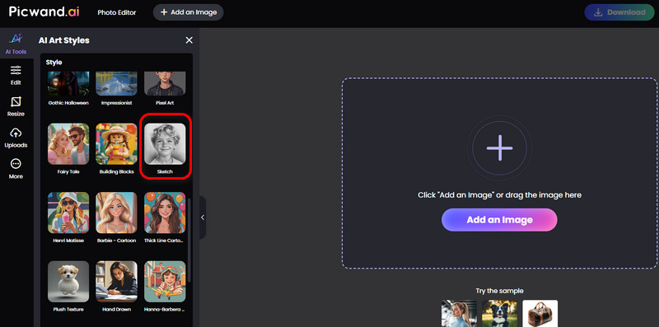659x327 pixels.
Task: Select the Henri Matisse style
Action: (68, 217)
